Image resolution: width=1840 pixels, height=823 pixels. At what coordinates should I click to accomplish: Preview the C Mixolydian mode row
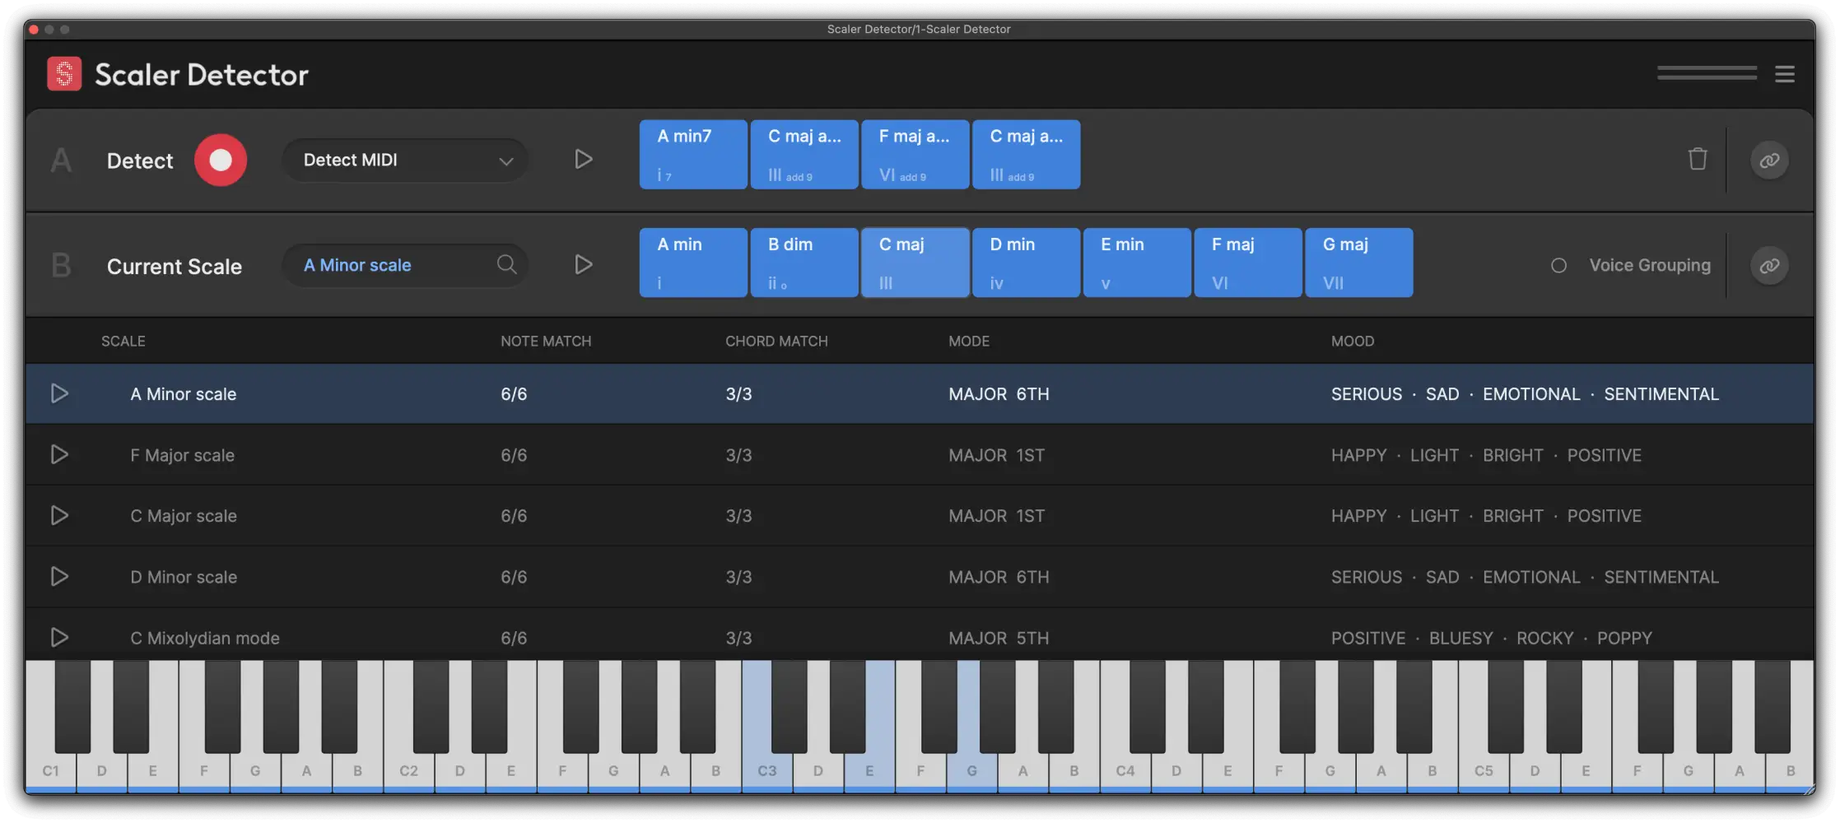59,637
